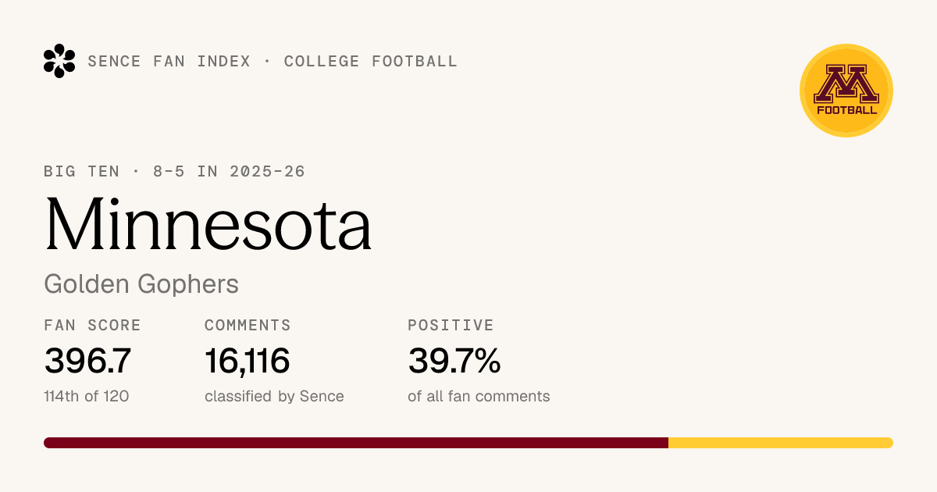The height and width of the screenshot is (492, 937).
Task: Click the gold portion of sentiment bar
Action: click(x=781, y=443)
